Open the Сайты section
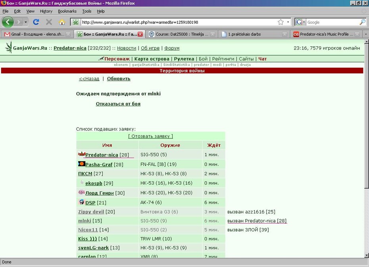The height and width of the screenshot is (267, 369). (x=246, y=59)
